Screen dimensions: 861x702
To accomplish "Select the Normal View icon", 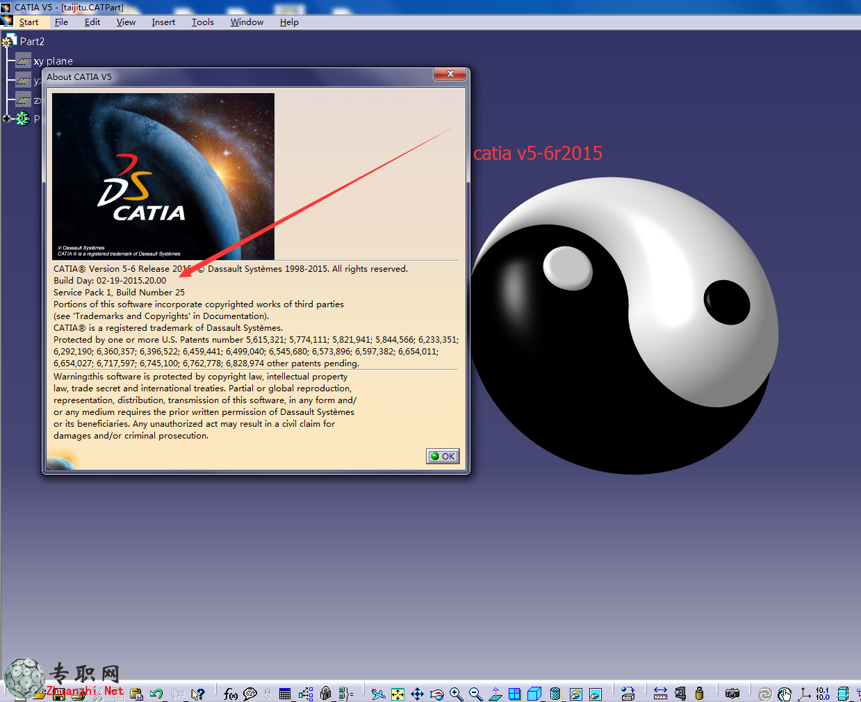I will pyautogui.click(x=495, y=694).
